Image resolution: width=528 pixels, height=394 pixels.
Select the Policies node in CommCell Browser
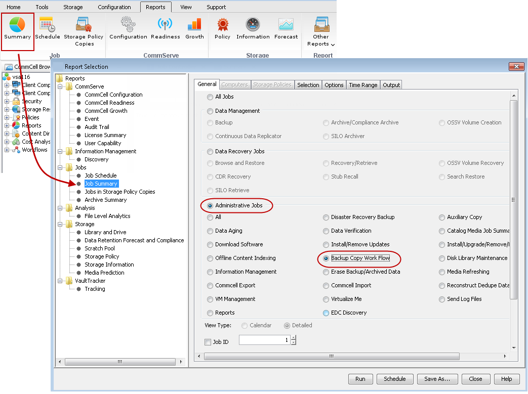30,117
